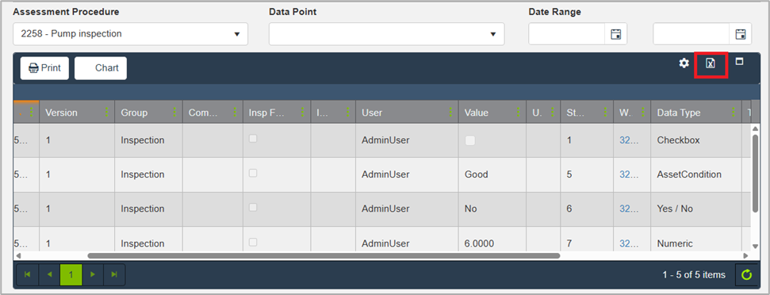Screen dimensions: 770x295
Task: Click horizontal scrollbar left arrow
Action: pyautogui.click(x=18, y=255)
